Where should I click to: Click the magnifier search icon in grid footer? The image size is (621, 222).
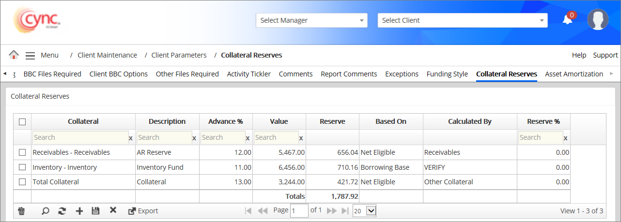click(x=45, y=211)
